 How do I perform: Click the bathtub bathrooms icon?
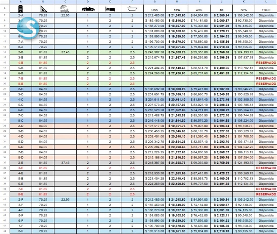[x=132, y=9]
